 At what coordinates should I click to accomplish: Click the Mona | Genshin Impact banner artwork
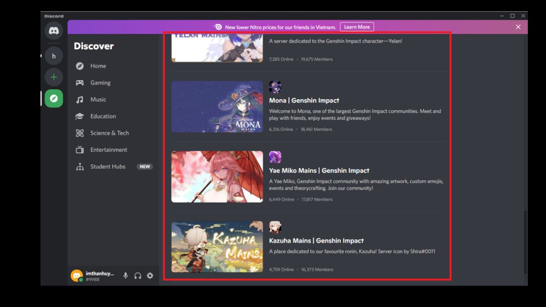click(217, 106)
